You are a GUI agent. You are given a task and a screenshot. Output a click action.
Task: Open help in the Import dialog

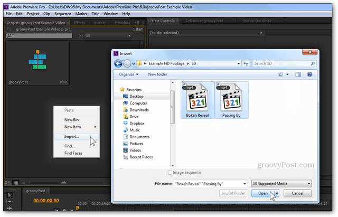pyautogui.click(x=309, y=74)
